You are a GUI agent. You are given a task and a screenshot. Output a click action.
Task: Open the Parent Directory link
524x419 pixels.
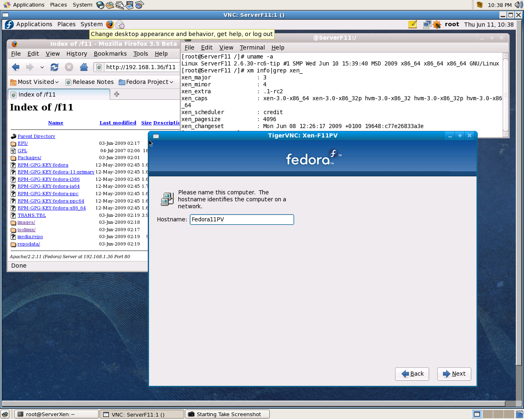click(36, 136)
